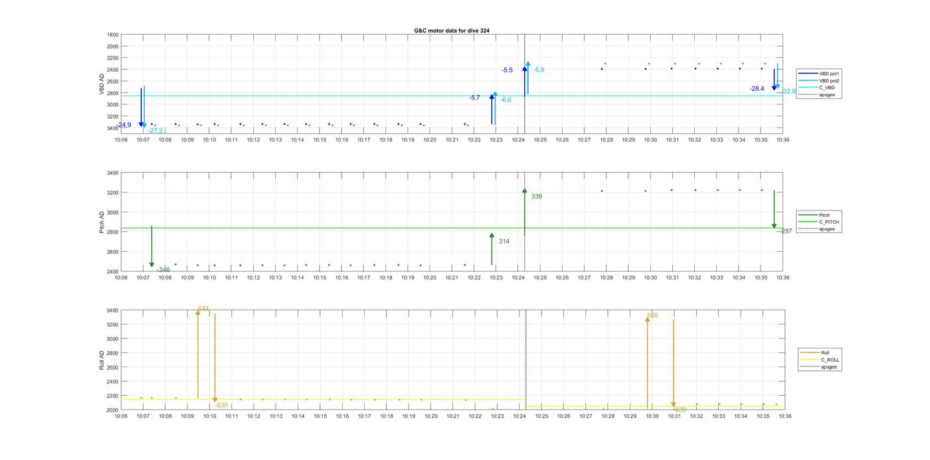Click the dotted apogee line in VBD plot

(525, 84)
